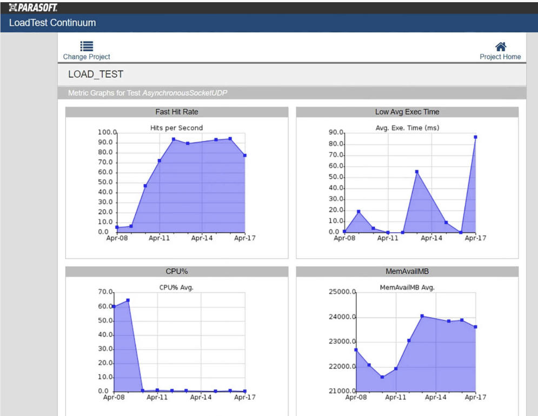Click Apr-11 label under Hits per Second chart
This screenshot has width=538, height=416.
pyautogui.click(x=159, y=238)
